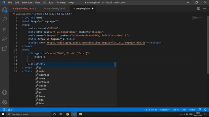Image resolution: width=209 pixels, height=117 pixels.
Task: Open the Action Center notification icon
Action: (x=205, y=114)
